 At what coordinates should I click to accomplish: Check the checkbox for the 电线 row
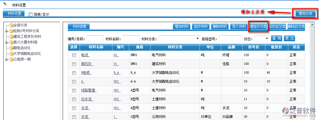click(x=74, y=55)
